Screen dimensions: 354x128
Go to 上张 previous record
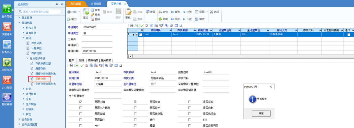pos(187,12)
